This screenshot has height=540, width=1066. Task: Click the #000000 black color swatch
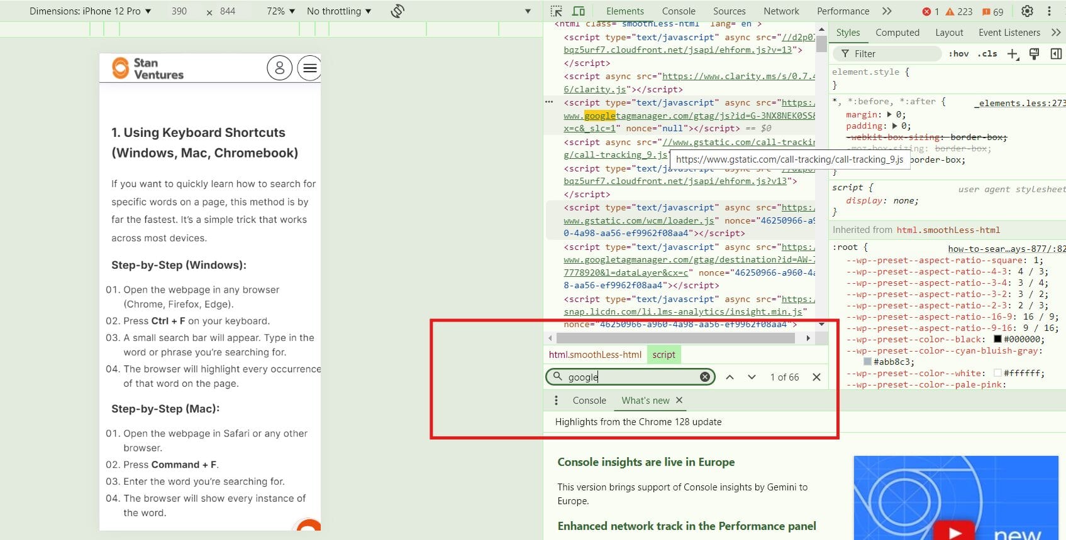[x=997, y=340]
